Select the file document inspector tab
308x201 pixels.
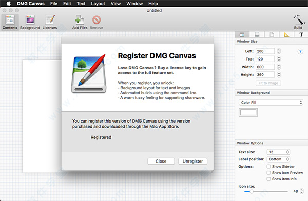pyautogui.click(x=272, y=35)
